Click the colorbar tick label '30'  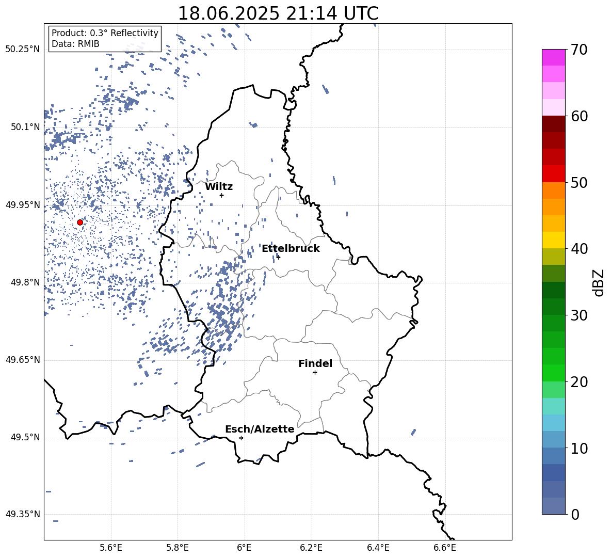pos(580,315)
